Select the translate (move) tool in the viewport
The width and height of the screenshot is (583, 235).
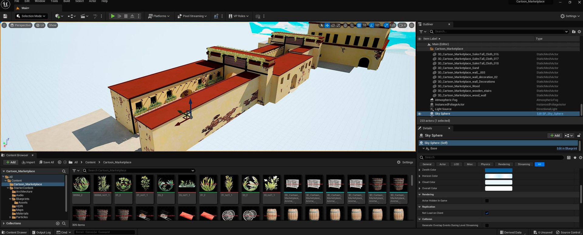[x=327, y=25]
